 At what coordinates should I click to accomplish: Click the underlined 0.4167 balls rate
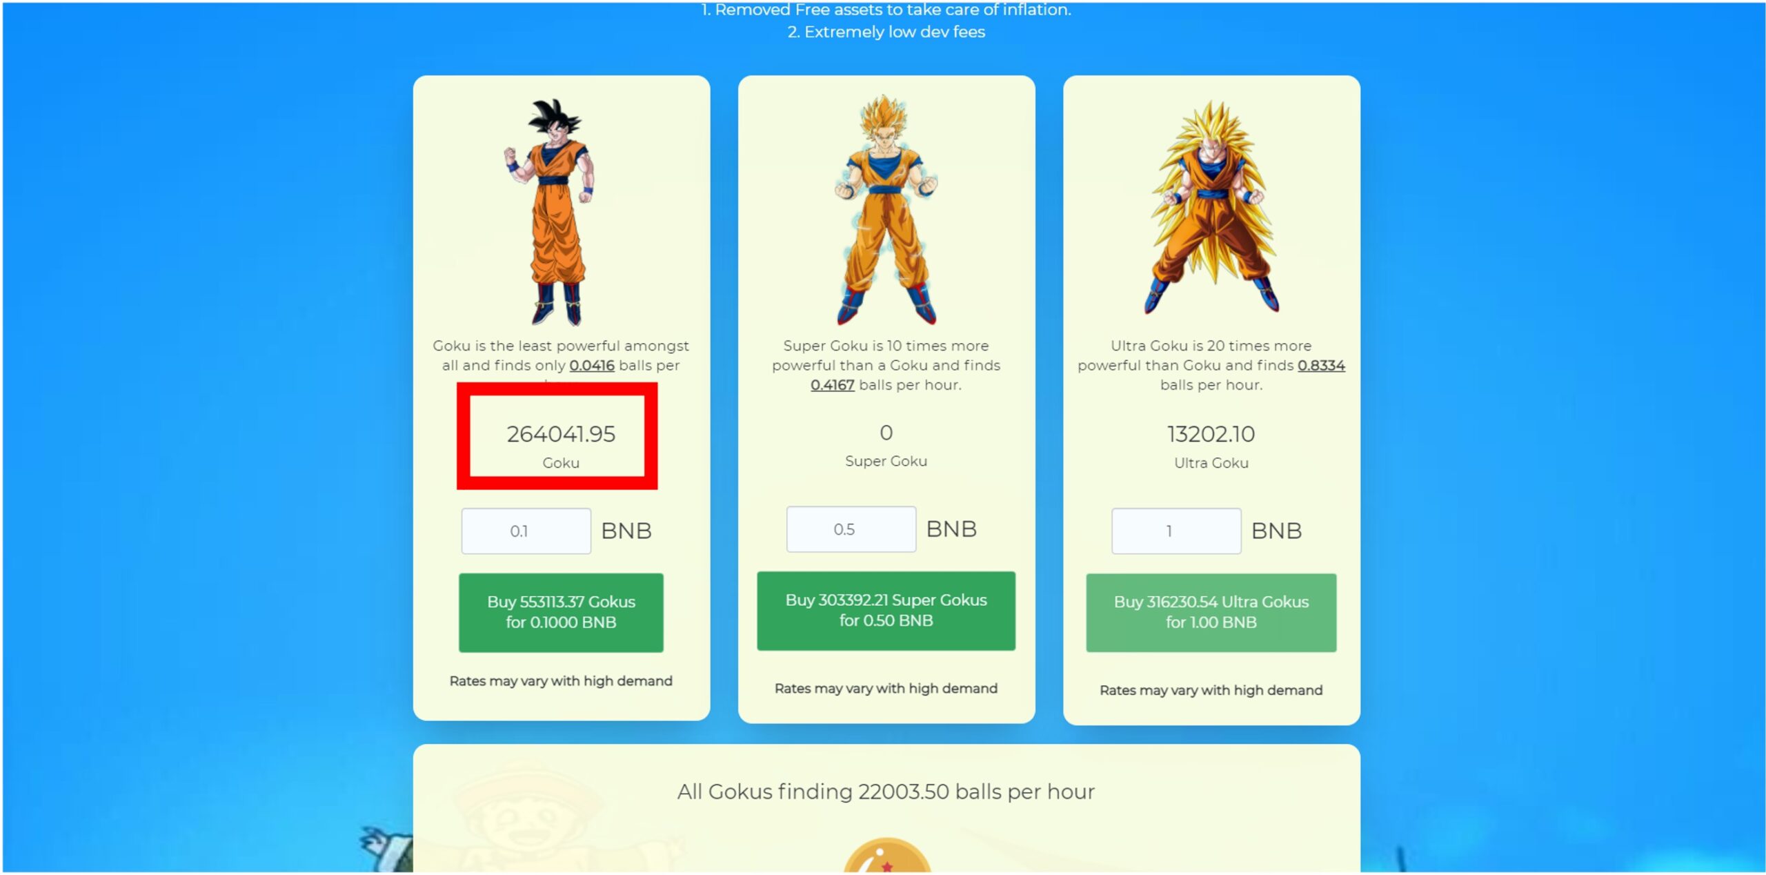(832, 384)
